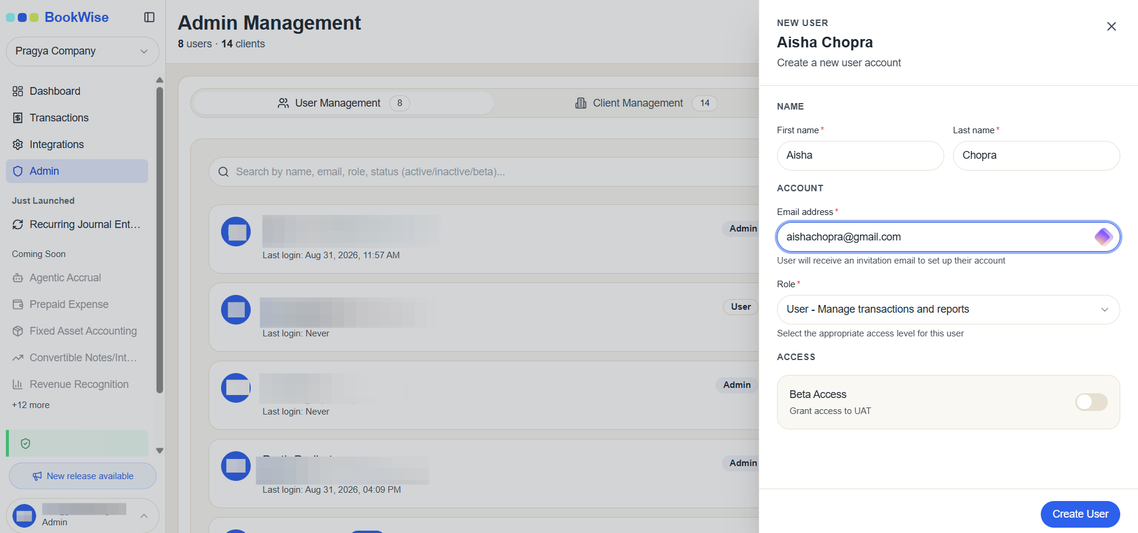The width and height of the screenshot is (1138, 533).
Task: Select Admin in the sidebar
Action: 77,171
